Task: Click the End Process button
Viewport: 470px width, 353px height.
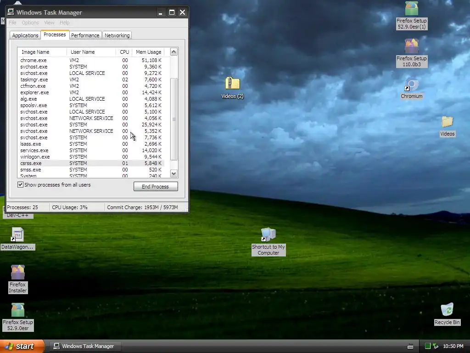Action: tap(156, 187)
